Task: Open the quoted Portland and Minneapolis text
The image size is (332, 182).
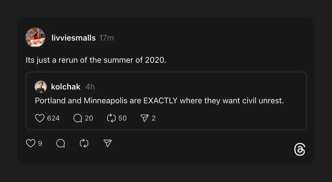Action: (159, 101)
